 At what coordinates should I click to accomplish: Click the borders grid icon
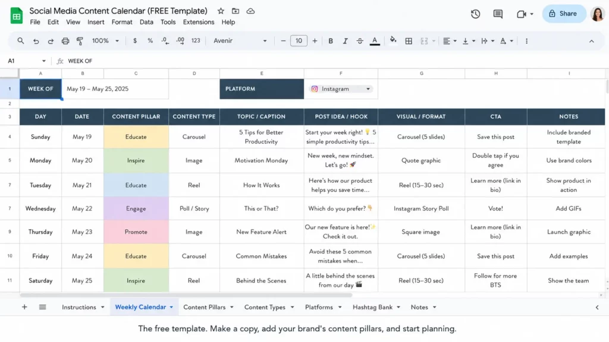tap(409, 41)
